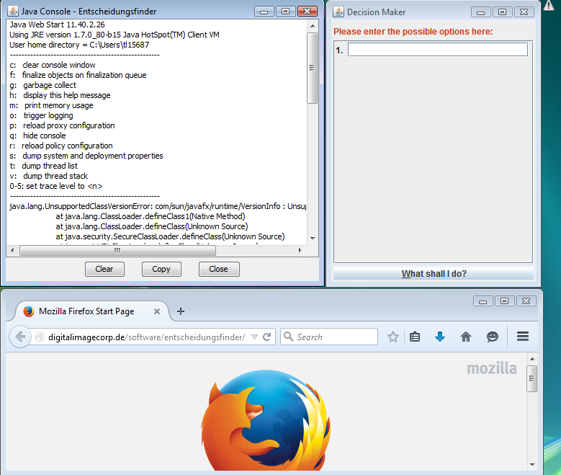Focus the option 1 text field
Image resolution: width=561 pixels, height=475 pixels.
point(437,50)
